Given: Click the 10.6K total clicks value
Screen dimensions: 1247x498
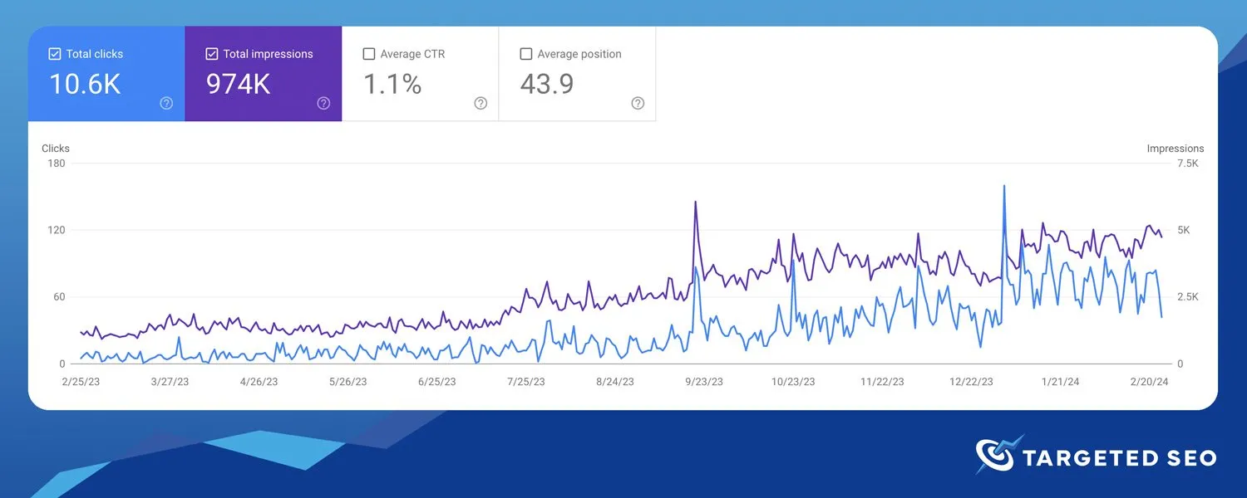Looking at the screenshot, I should click(85, 84).
